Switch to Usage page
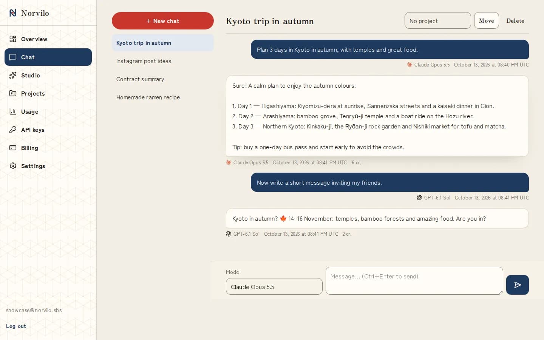544x340 pixels. tap(48, 111)
